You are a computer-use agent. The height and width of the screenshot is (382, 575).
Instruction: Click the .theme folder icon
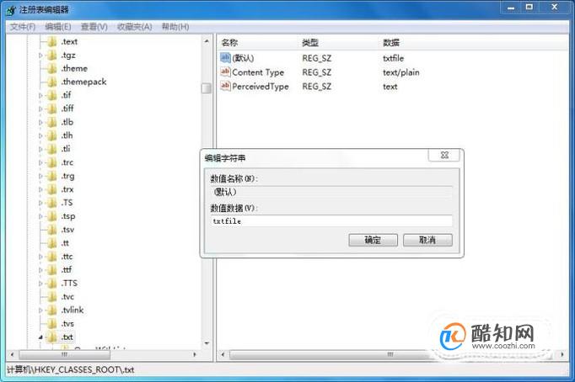click(x=52, y=68)
